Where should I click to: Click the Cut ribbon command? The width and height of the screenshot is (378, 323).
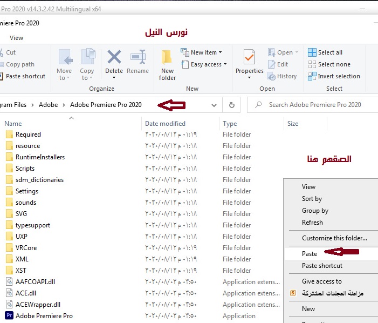[8, 52]
